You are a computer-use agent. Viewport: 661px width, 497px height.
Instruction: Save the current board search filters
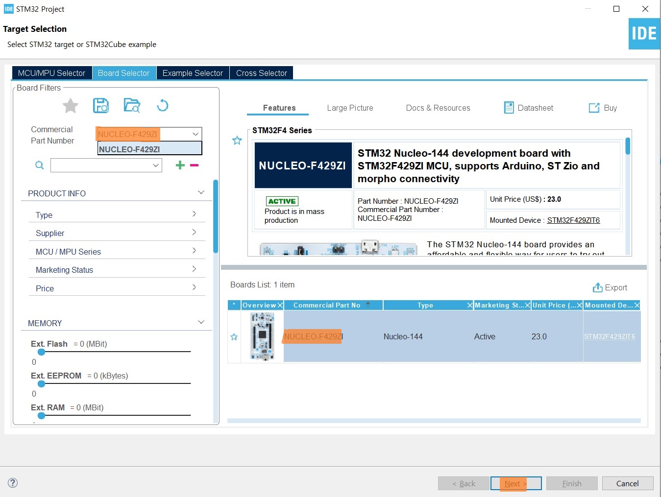point(101,105)
